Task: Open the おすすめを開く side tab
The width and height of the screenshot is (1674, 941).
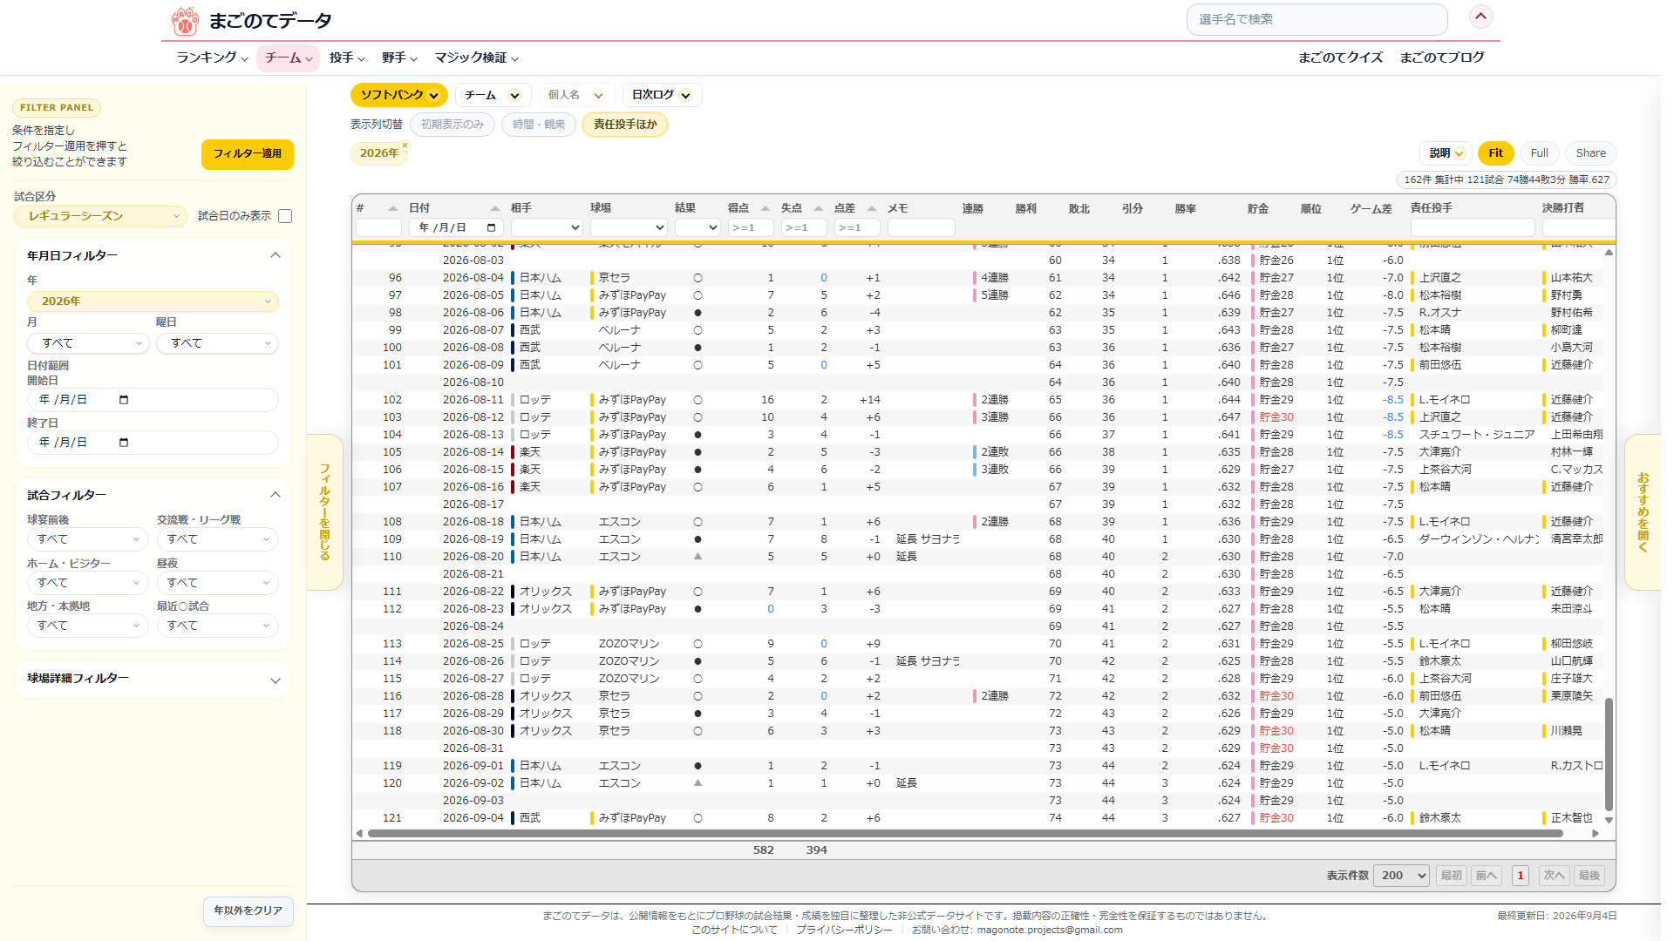Action: pos(1643,512)
